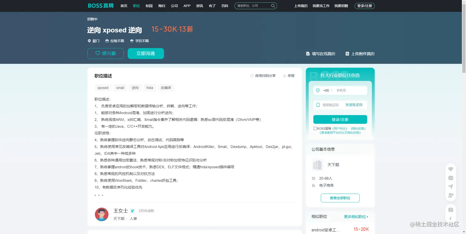
Task: Click 举报 report link
Action: [x=291, y=76]
